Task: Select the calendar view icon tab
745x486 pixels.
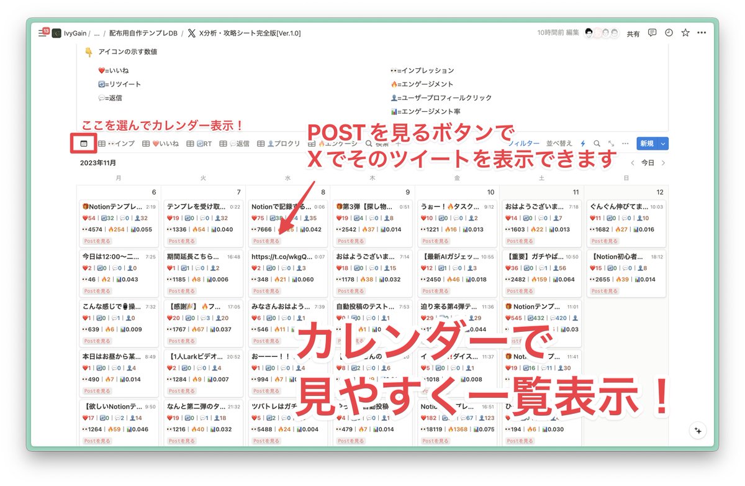Action: pos(83,144)
